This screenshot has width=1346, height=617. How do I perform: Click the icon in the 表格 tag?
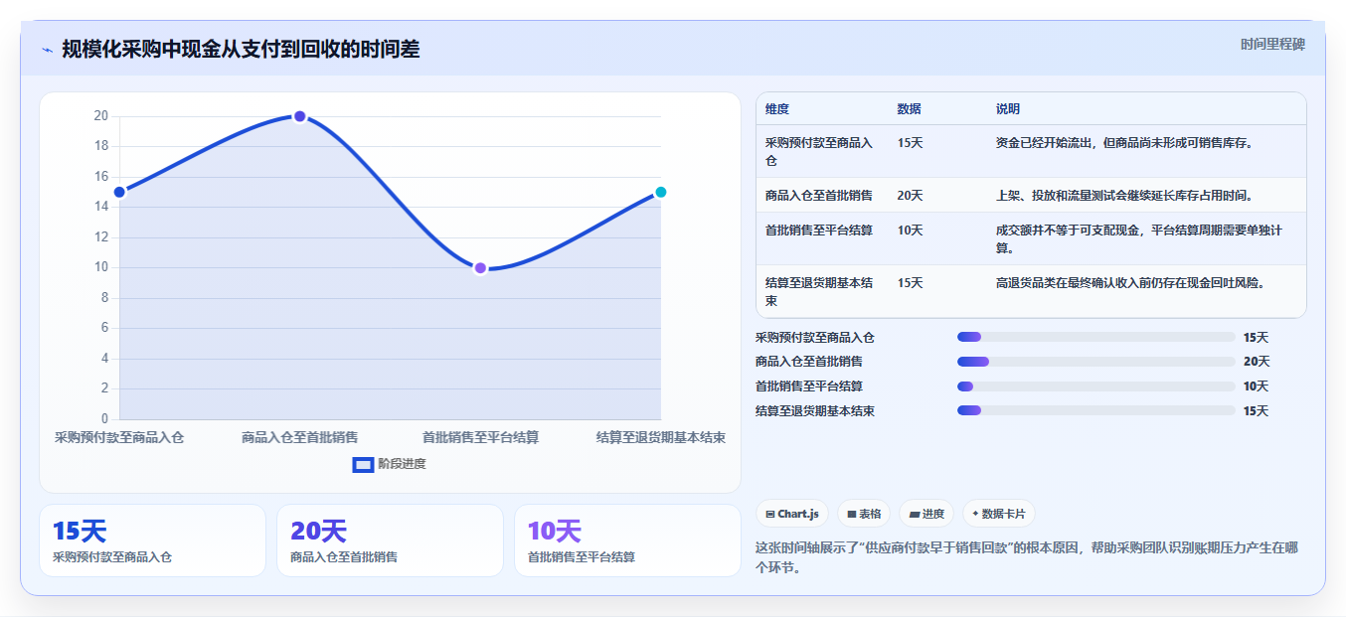tap(852, 515)
